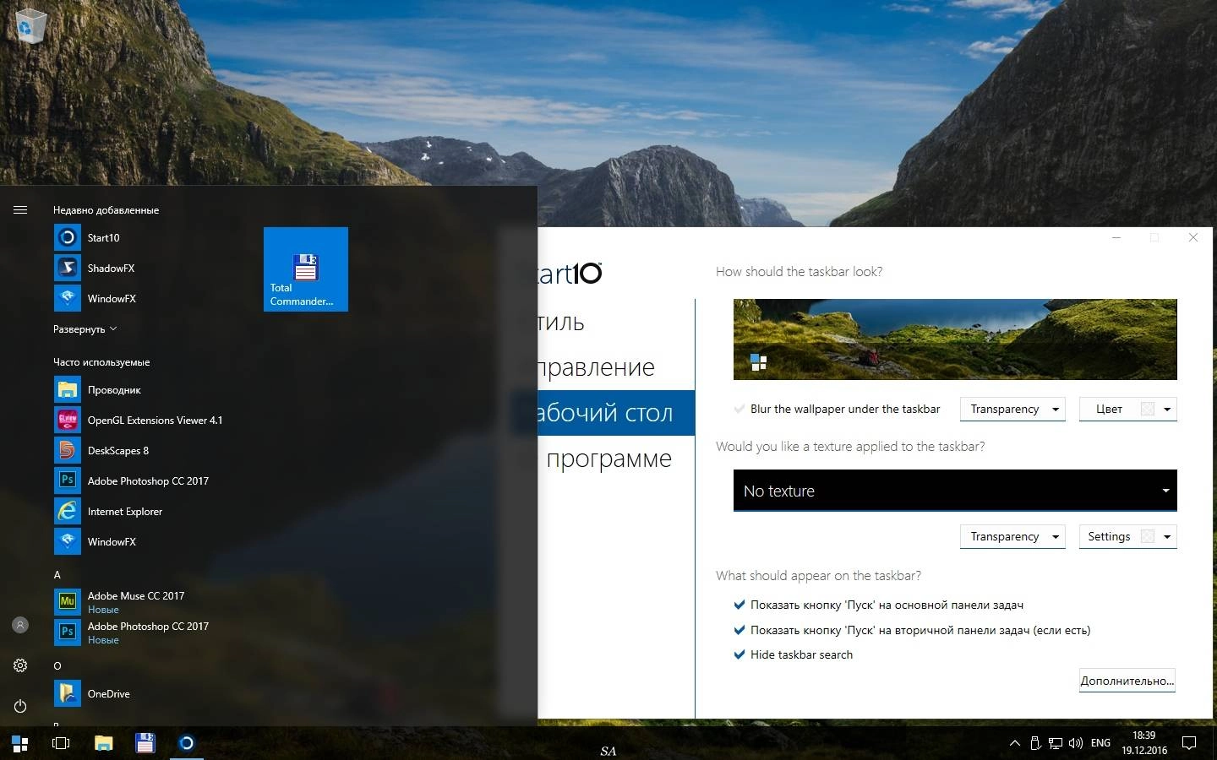
Task: Launch Adobe Photoshop CC 2017 in frequently used
Action: point(131,480)
